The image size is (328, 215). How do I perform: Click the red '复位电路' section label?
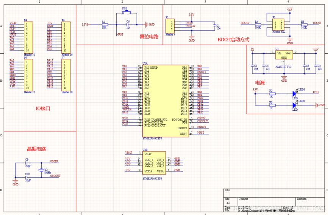point(149,37)
